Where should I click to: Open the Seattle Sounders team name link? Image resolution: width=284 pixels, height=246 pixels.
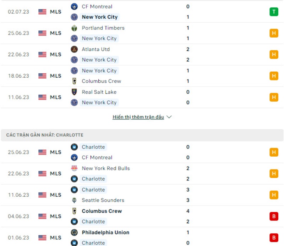pyautogui.click(x=103, y=200)
